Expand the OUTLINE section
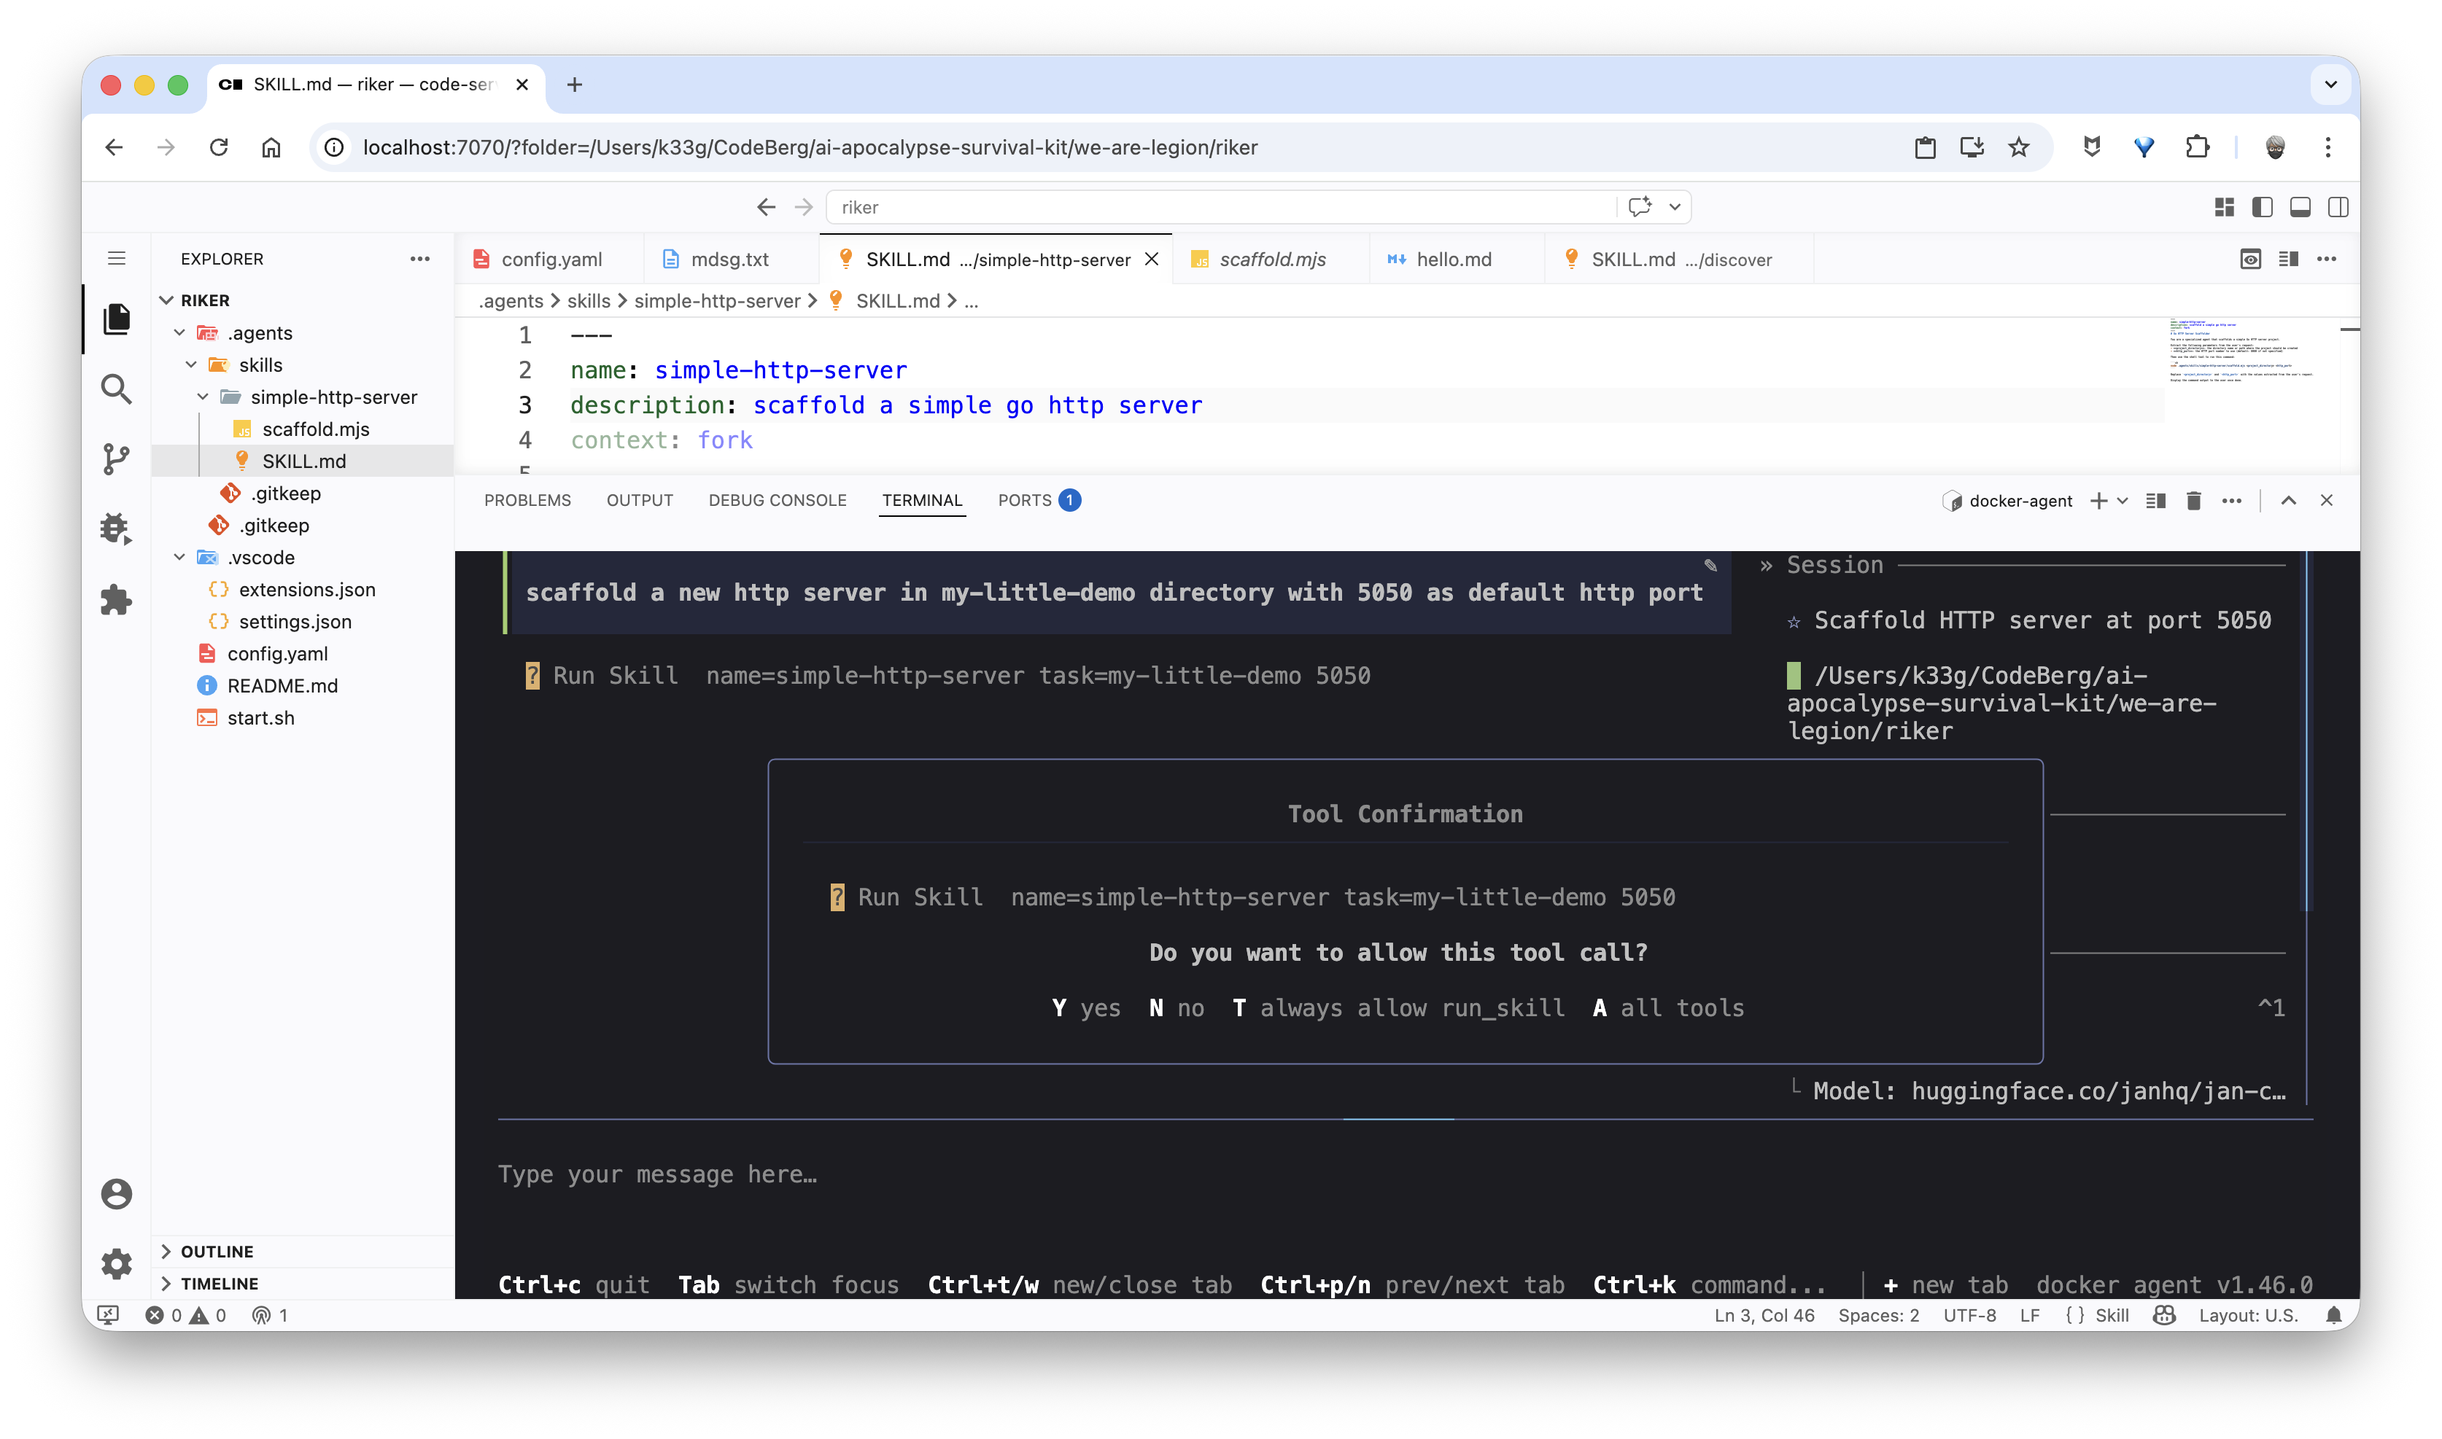 tap(217, 1251)
